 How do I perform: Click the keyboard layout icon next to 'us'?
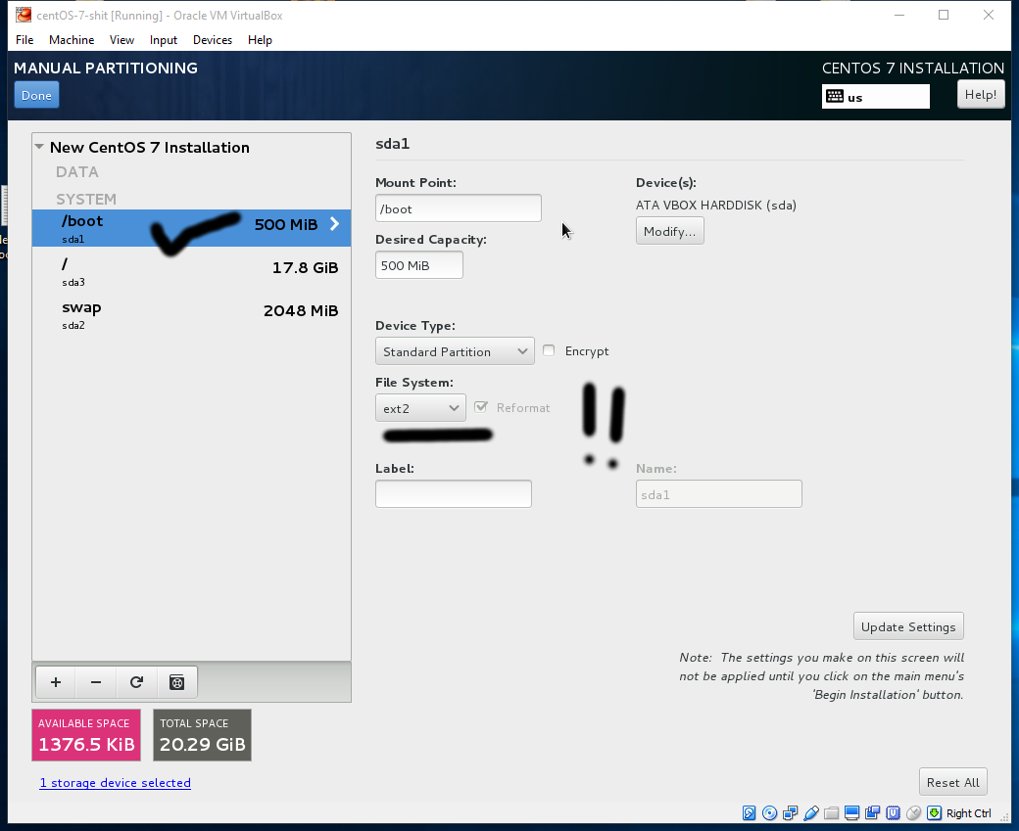click(x=835, y=96)
